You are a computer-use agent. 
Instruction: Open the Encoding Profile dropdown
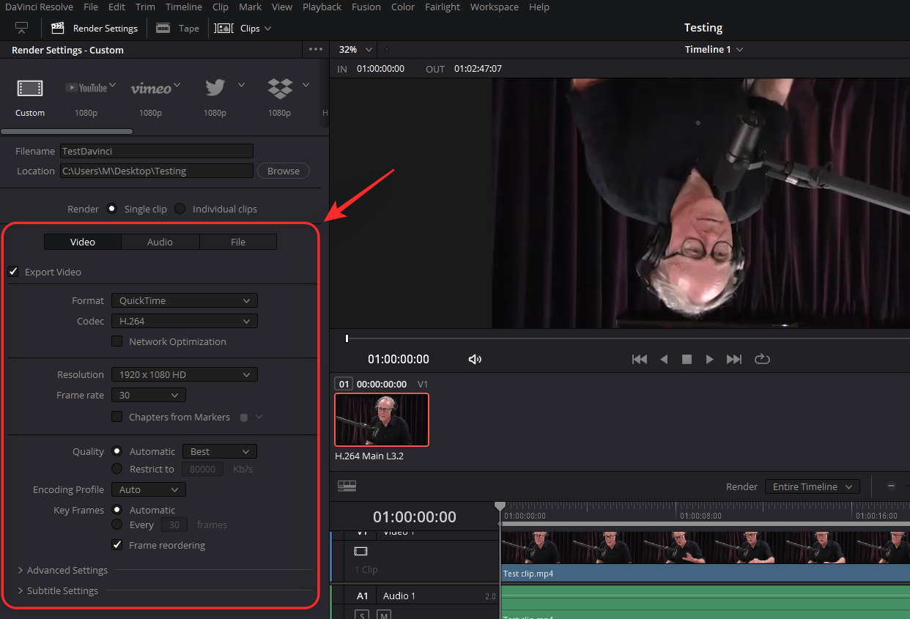(x=149, y=489)
